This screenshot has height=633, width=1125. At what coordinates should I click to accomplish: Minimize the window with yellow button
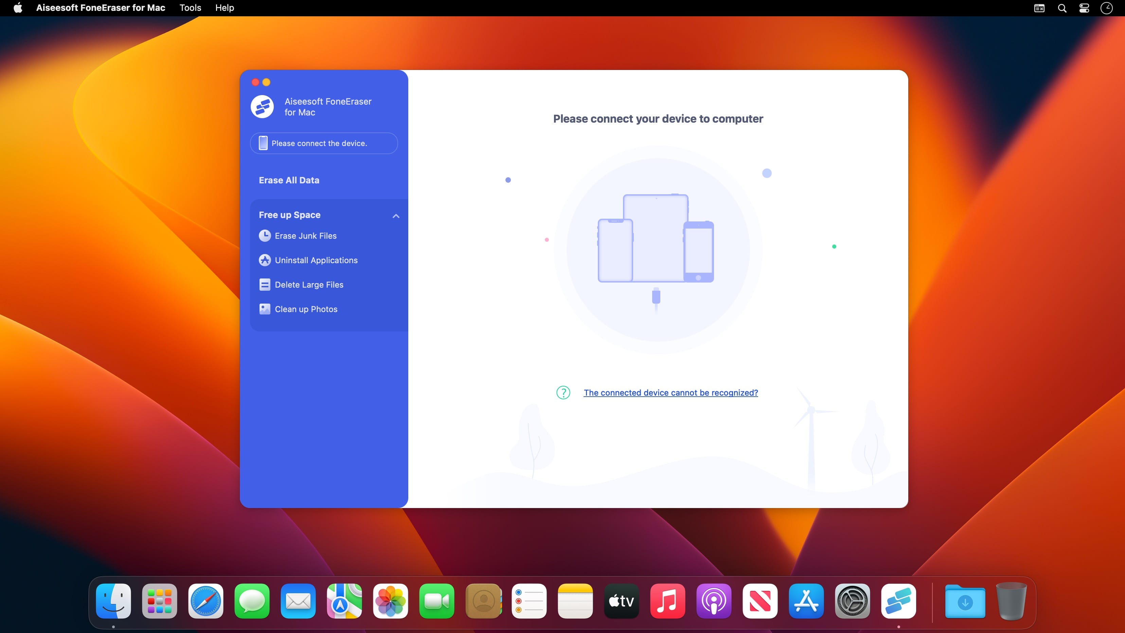click(266, 82)
